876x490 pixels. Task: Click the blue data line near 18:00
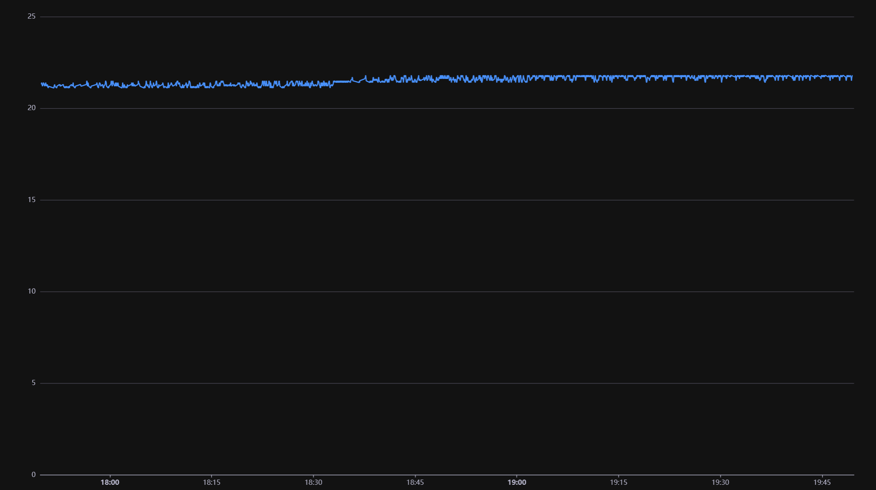(x=110, y=86)
